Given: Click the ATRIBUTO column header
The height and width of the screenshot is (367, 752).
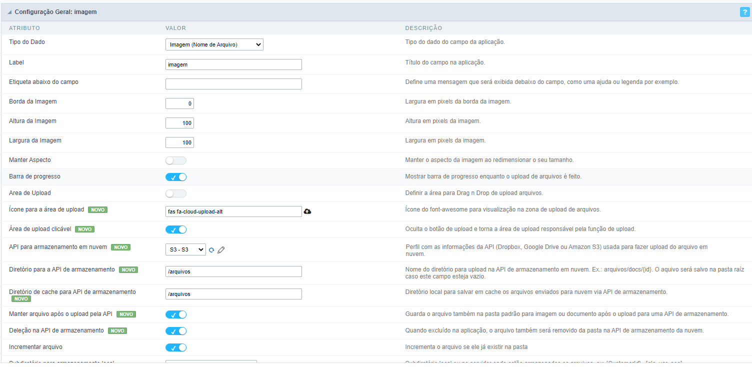Looking at the screenshot, I should [x=24, y=28].
